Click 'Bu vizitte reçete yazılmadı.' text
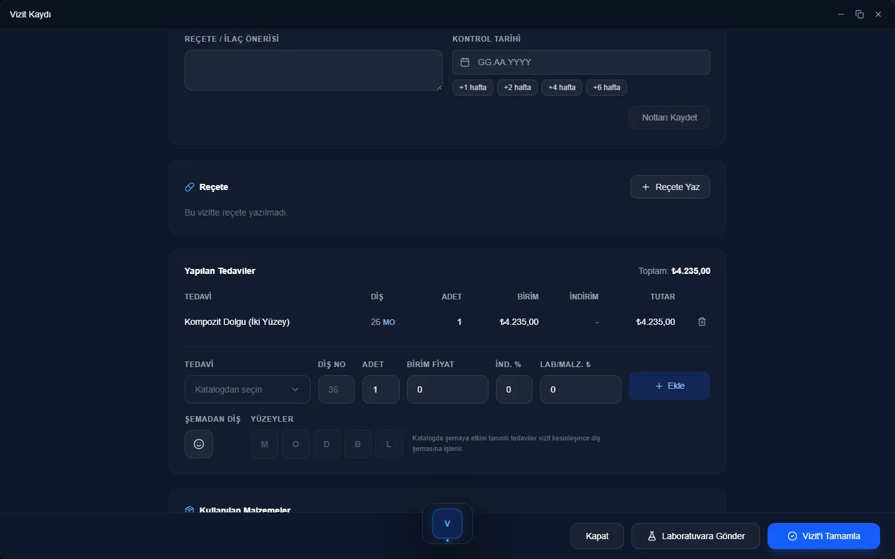This screenshot has height=559, width=895. [236, 212]
